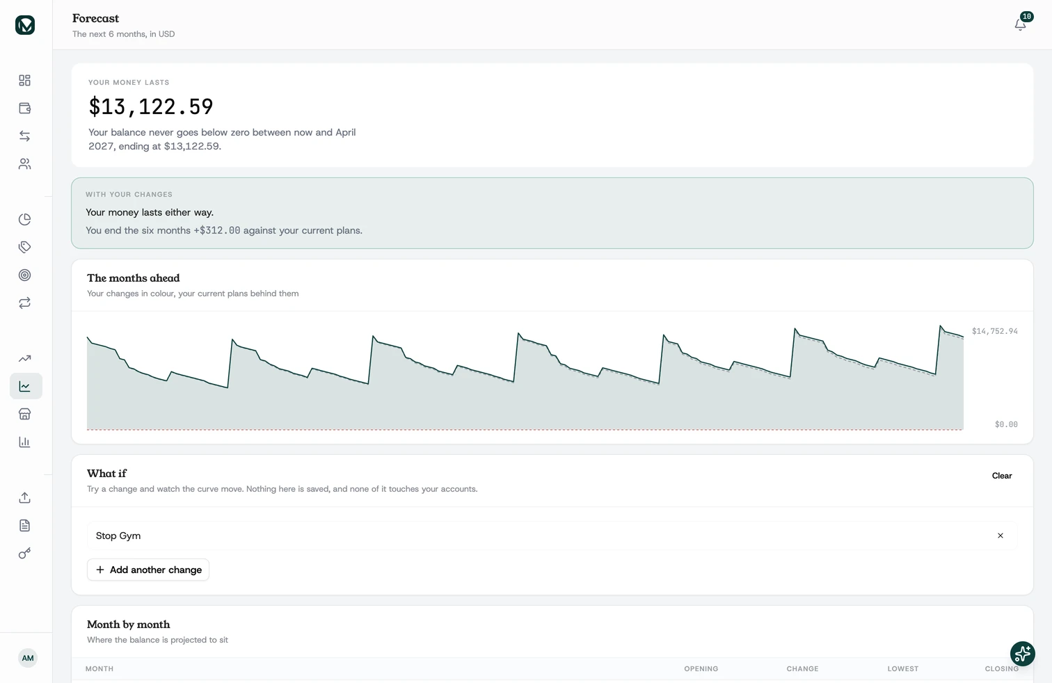
Task: Open the tags icon in sidebar
Action: 25,248
